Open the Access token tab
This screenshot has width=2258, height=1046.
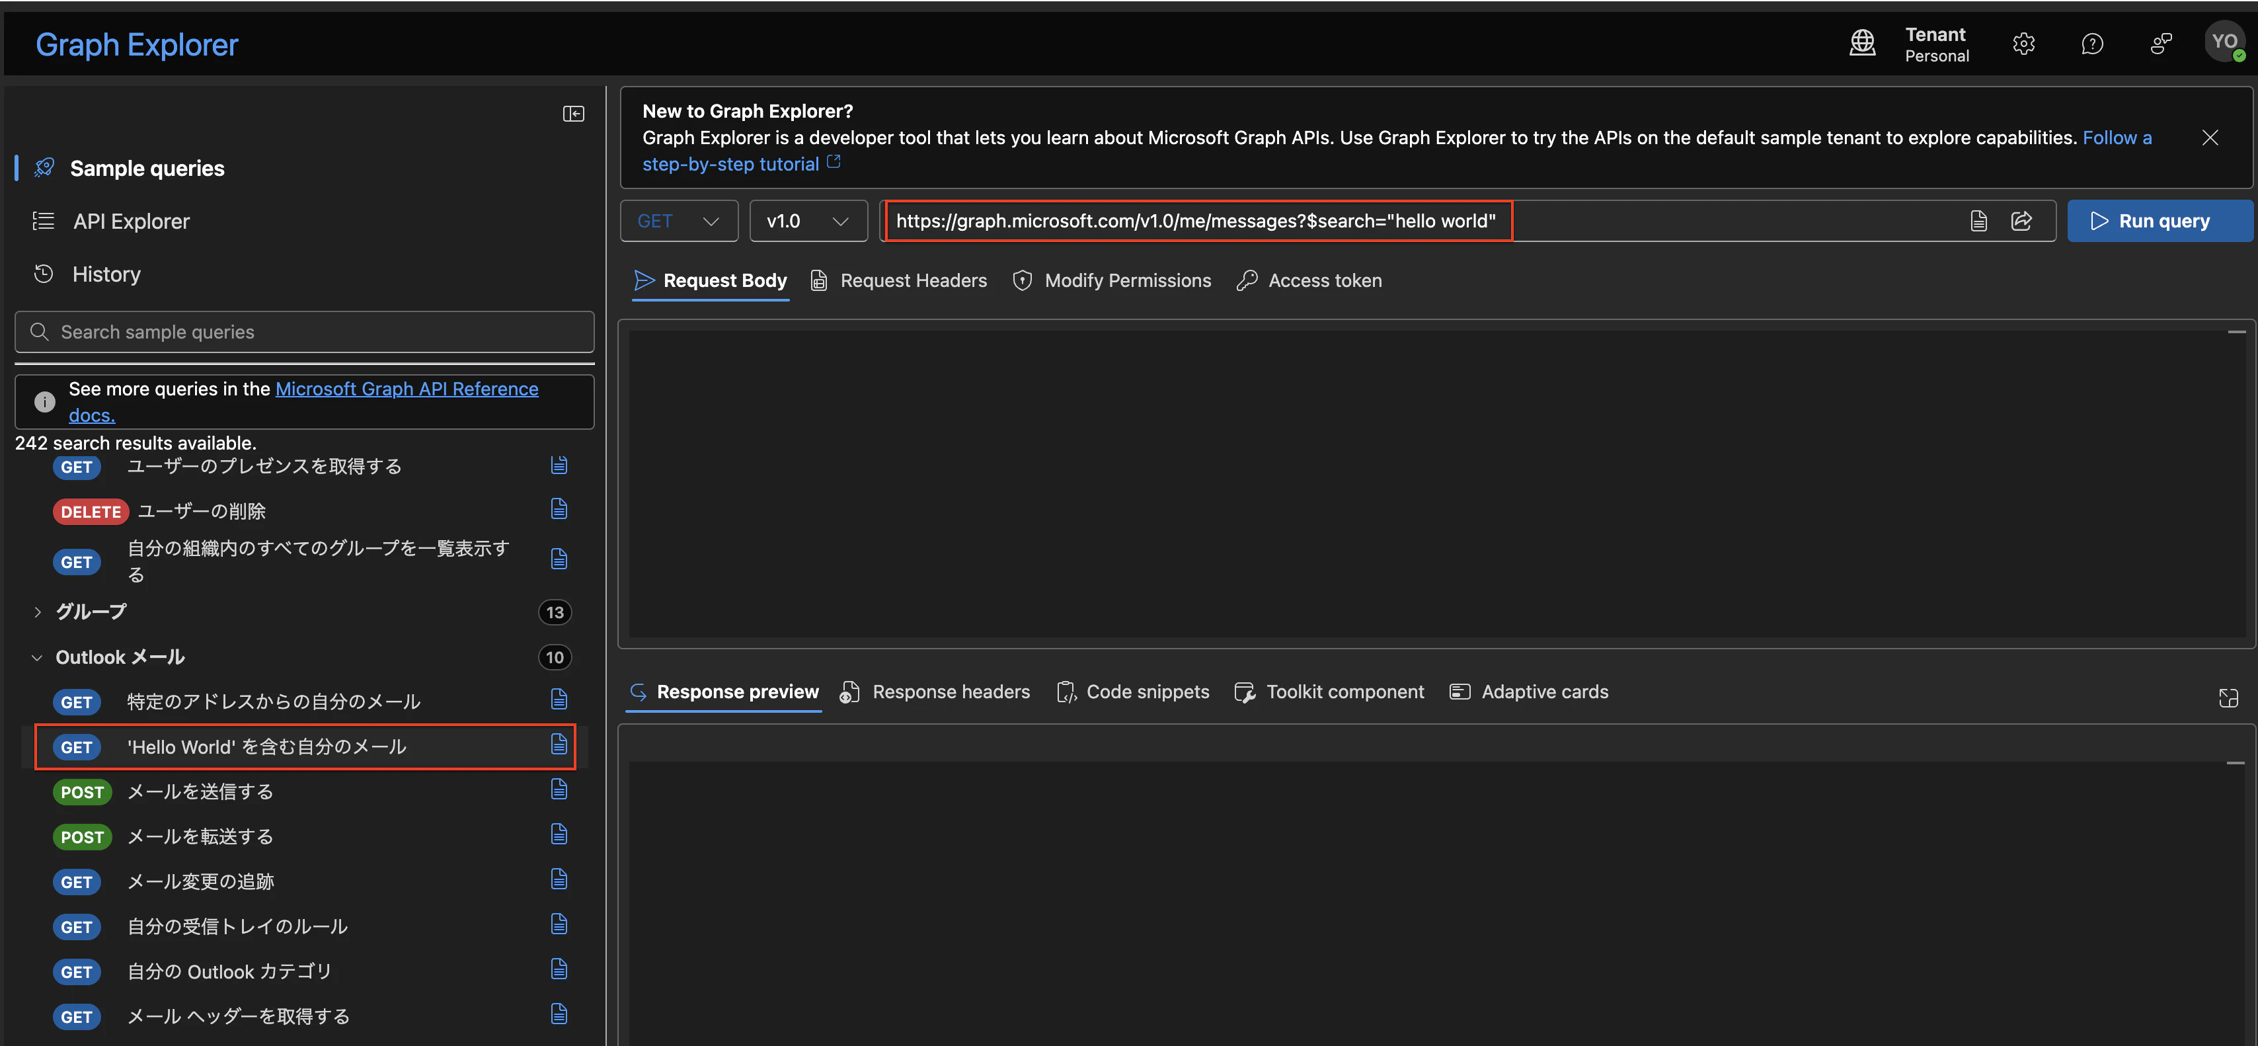coord(1309,280)
